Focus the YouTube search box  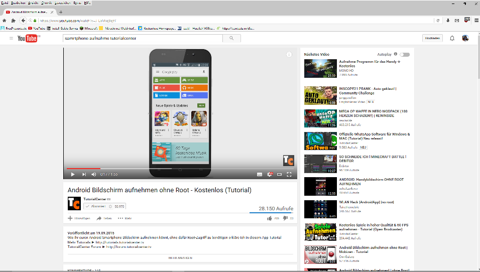143,38
